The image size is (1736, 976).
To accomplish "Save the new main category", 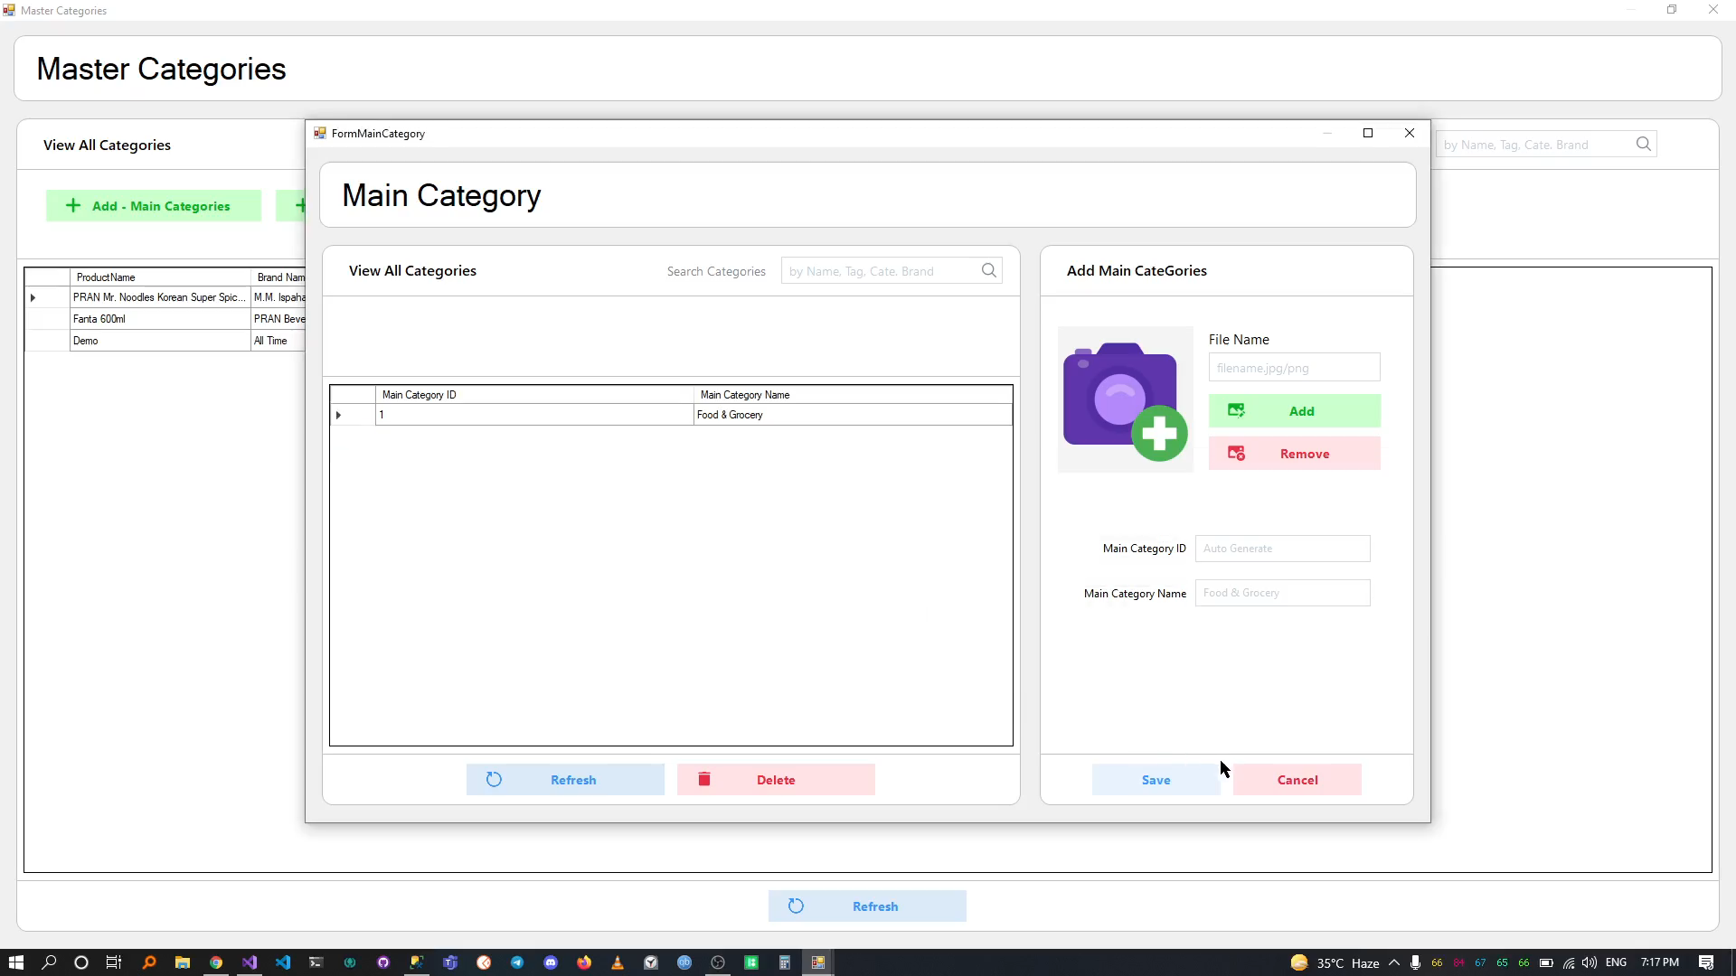I will coord(1155,780).
